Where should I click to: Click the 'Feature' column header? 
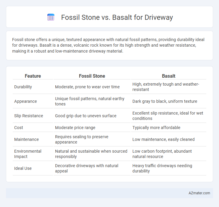(x=33, y=76)
